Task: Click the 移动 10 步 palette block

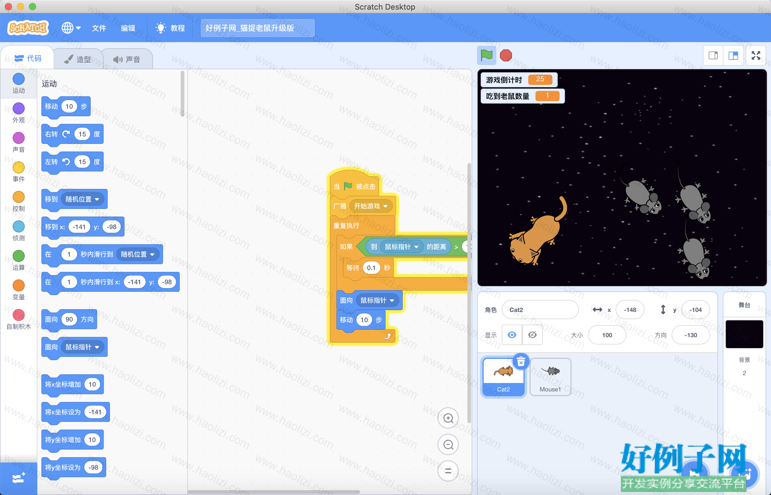Action: pyautogui.click(x=66, y=106)
